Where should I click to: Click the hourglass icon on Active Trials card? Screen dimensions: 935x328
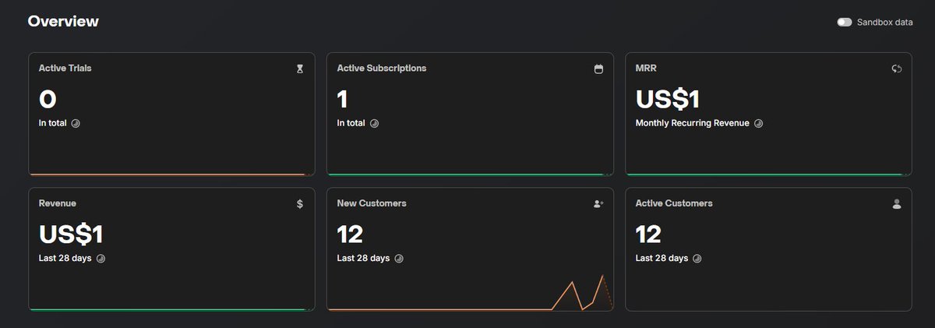coord(300,69)
